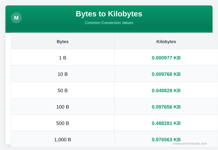Select the 0.488281 KB value
Image resolution: width=218 pixels, height=150 pixels.
(166, 123)
